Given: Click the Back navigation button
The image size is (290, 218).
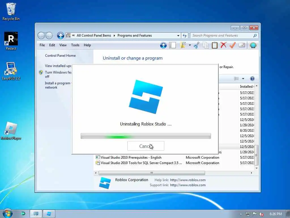Looking at the screenshot, I should coord(41,35).
